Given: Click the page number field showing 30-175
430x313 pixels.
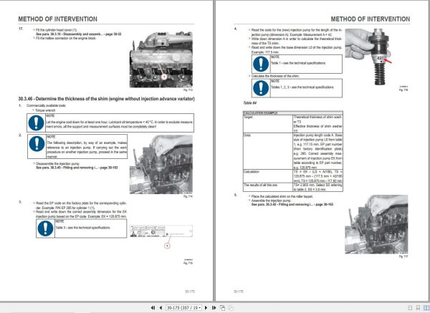Looking at the screenshot, I should (182, 308).
